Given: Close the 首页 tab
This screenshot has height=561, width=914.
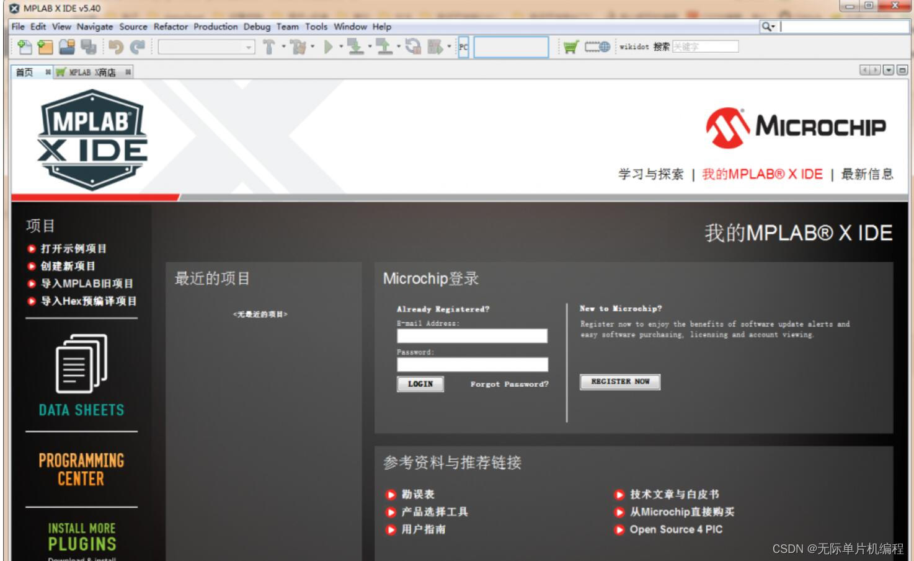Looking at the screenshot, I should coord(48,73).
